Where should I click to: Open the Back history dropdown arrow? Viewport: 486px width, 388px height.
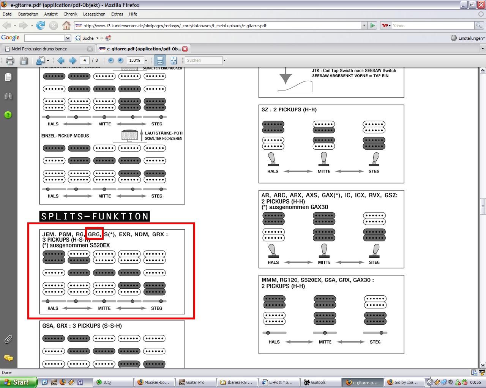click(x=15, y=26)
